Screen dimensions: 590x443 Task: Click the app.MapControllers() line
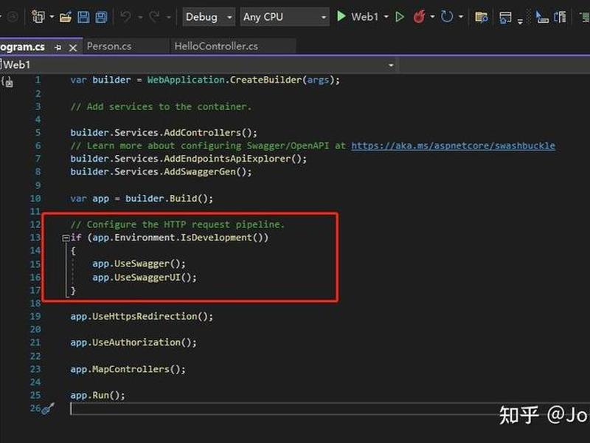pos(128,369)
